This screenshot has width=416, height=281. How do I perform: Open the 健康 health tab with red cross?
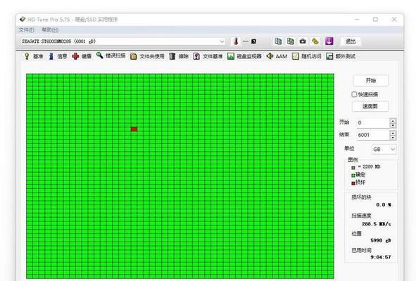coord(82,56)
